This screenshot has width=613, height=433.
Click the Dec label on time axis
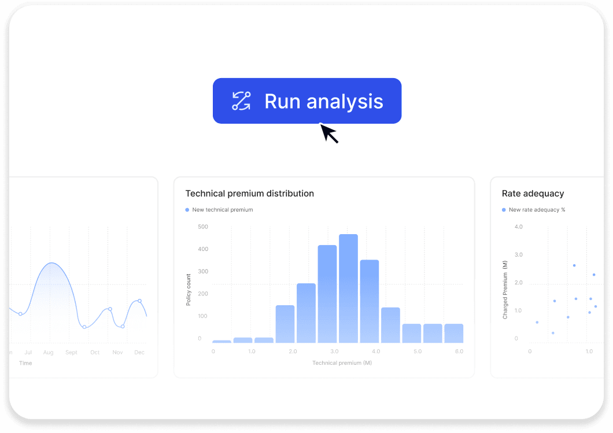pos(139,352)
